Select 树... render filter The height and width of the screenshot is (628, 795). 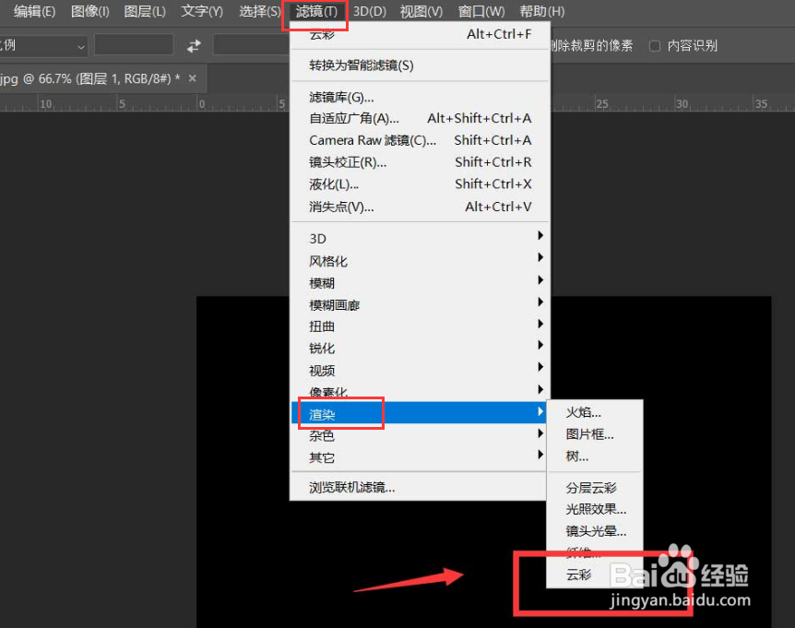[595, 456]
